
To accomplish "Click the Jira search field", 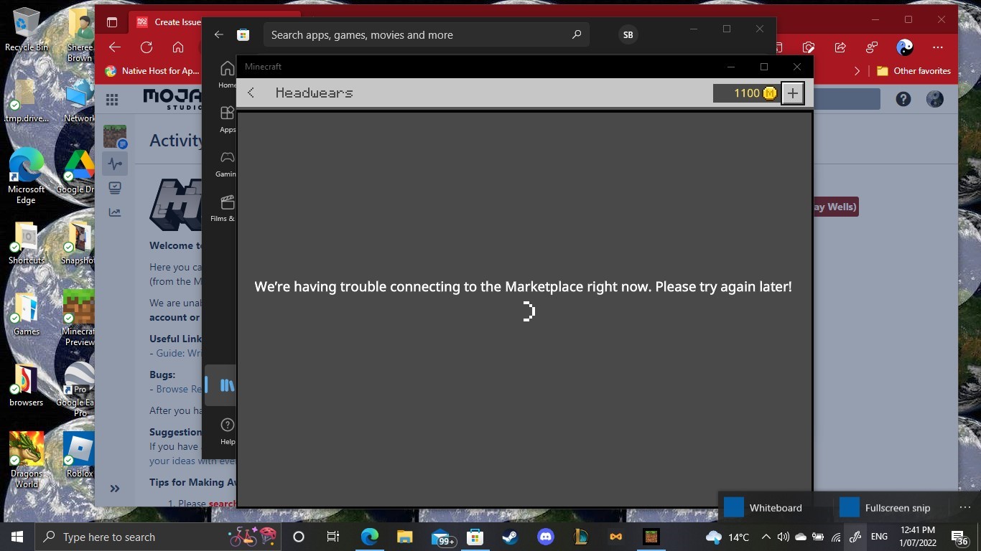I will click(847, 99).
